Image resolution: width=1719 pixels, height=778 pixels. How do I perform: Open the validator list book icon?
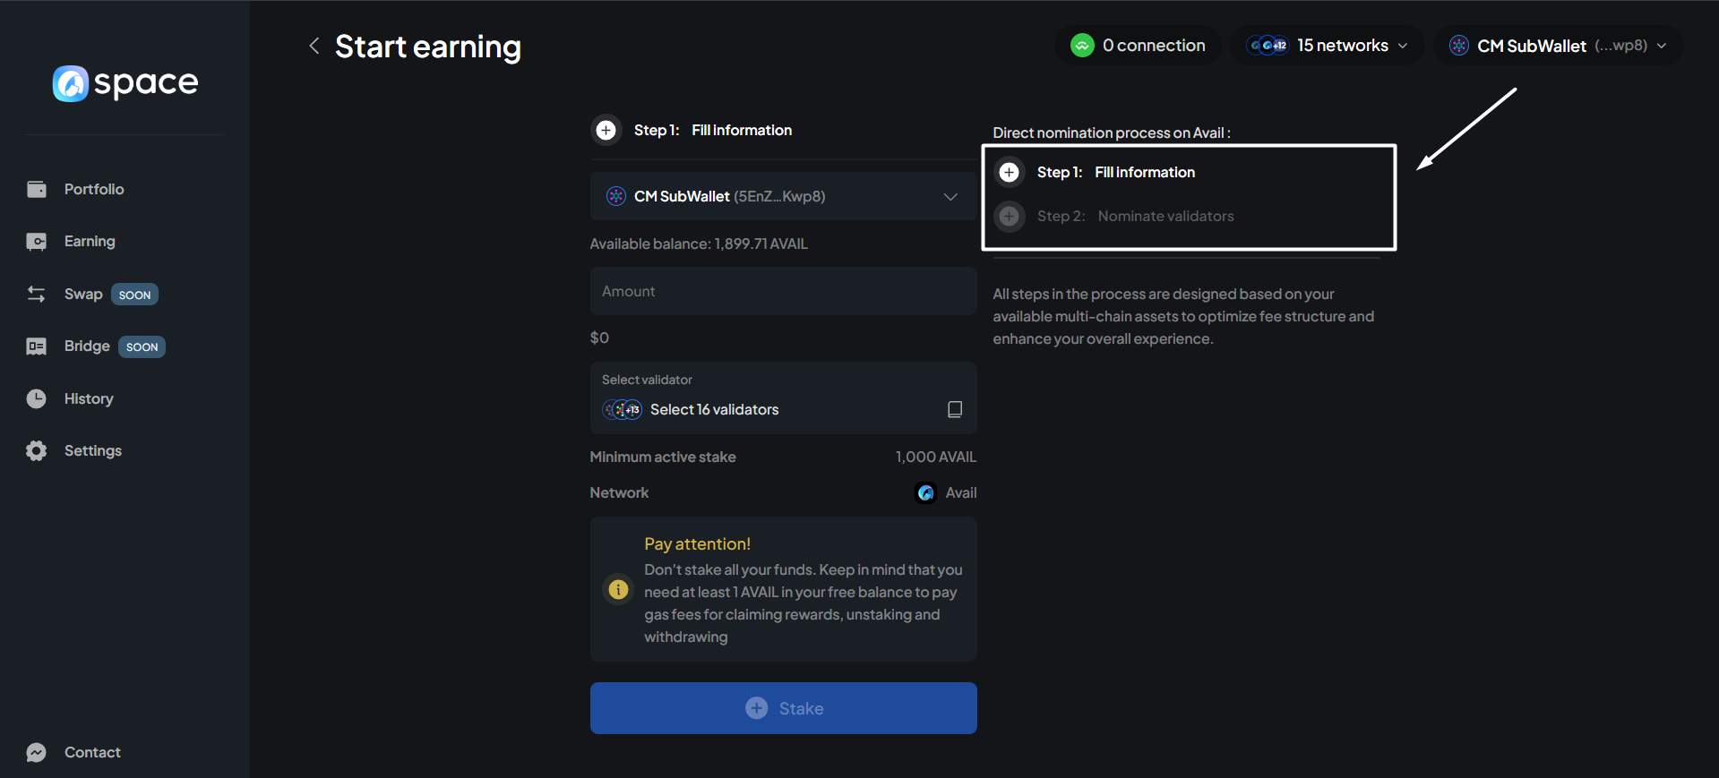click(x=955, y=409)
